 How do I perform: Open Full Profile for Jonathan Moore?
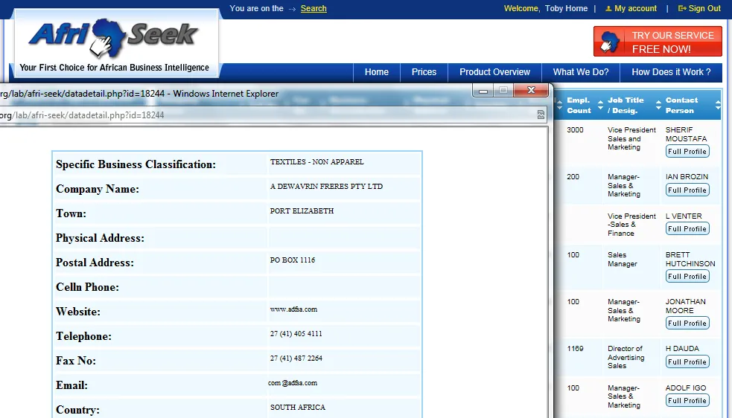pyautogui.click(x=687, y=323)
